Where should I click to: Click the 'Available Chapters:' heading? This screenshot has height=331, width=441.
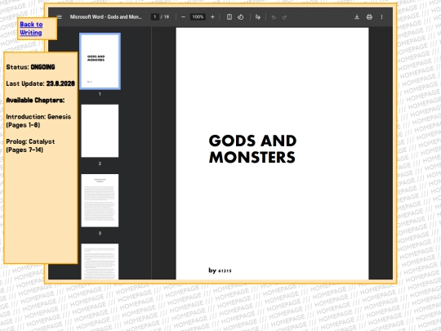tap(35, 101)
